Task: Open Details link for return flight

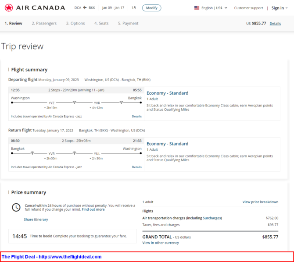Action: [136, 167]
